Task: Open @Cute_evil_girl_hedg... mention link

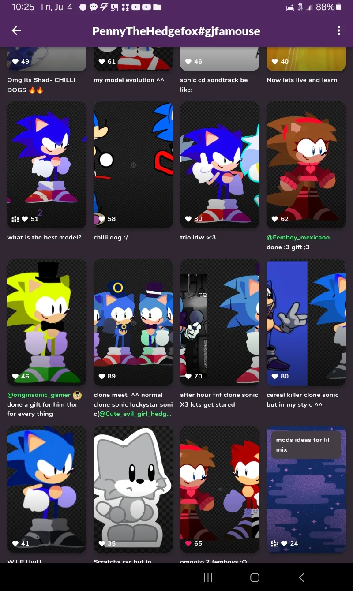Action: [x=138, y=414]
